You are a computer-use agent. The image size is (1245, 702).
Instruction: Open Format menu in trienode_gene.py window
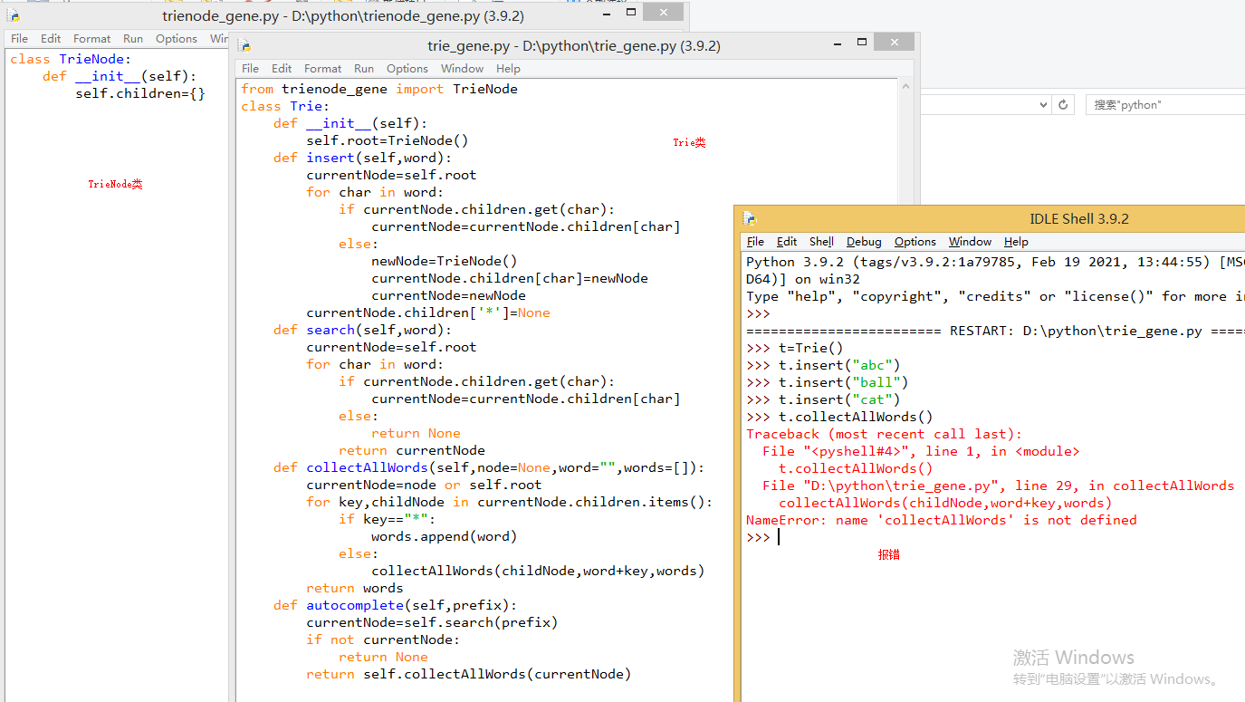pyautogui.click(x=91, y=39)
